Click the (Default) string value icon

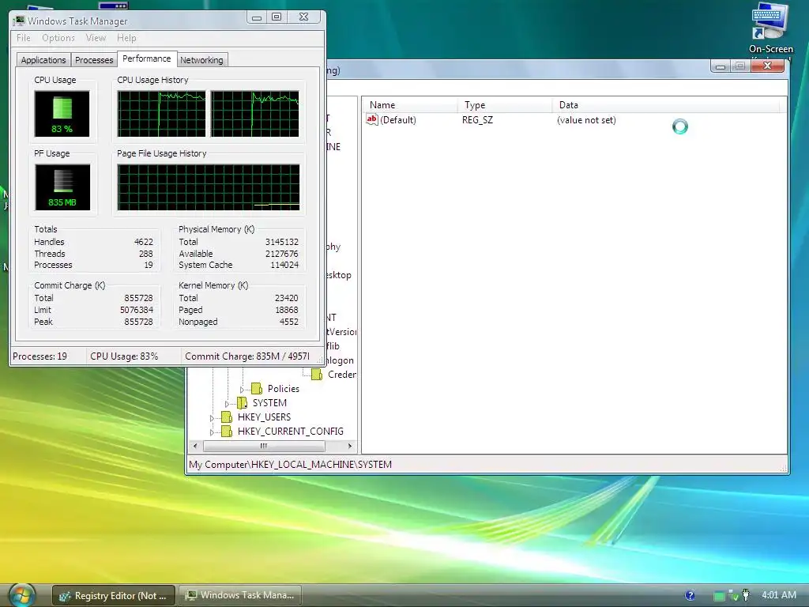(372, 120)
